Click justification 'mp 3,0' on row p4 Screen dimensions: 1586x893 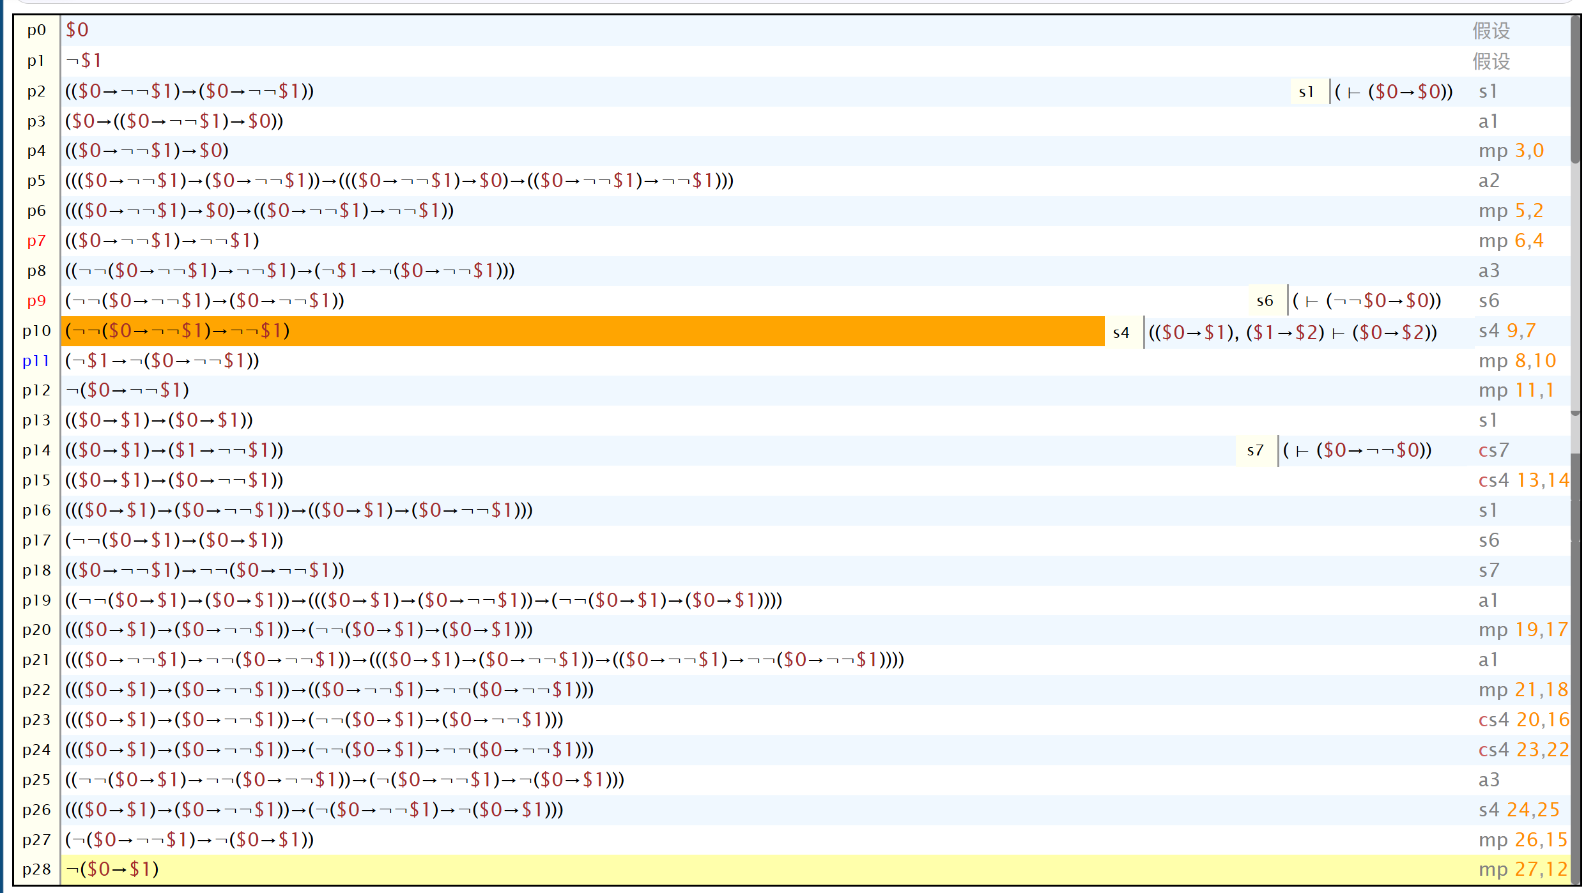[x=1511, y=151]
